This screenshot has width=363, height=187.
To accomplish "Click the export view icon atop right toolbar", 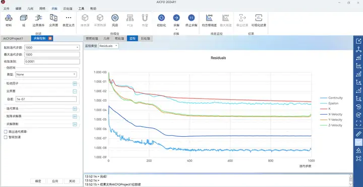I will tap(358, 41).
